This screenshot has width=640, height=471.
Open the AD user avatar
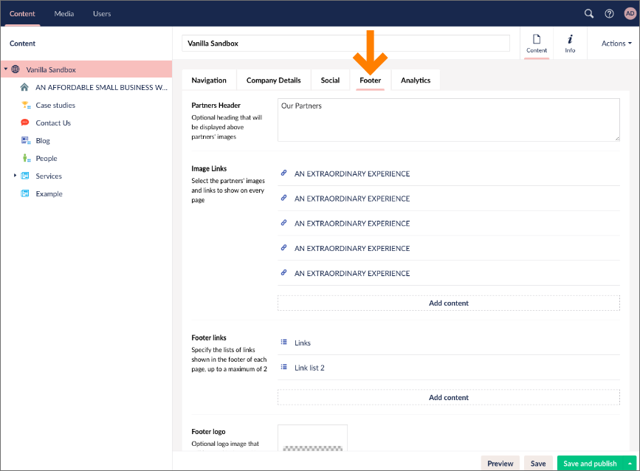pyautogui.click(x=630, y=13)
